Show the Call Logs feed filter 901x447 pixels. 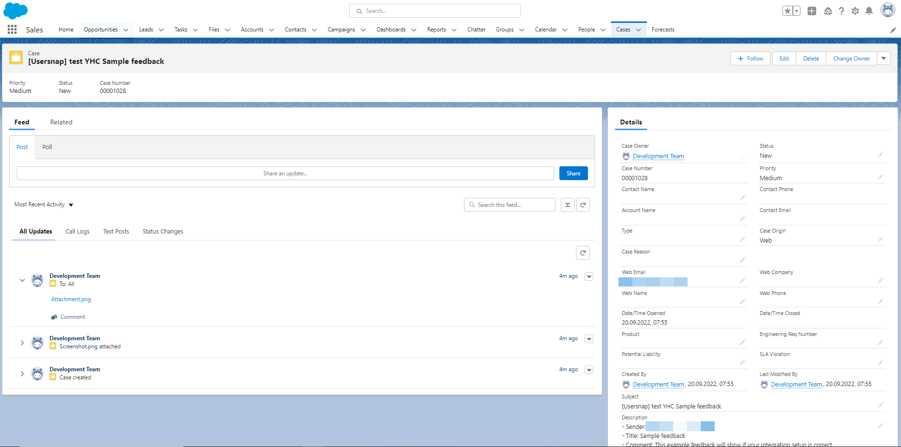click(78, 232)
